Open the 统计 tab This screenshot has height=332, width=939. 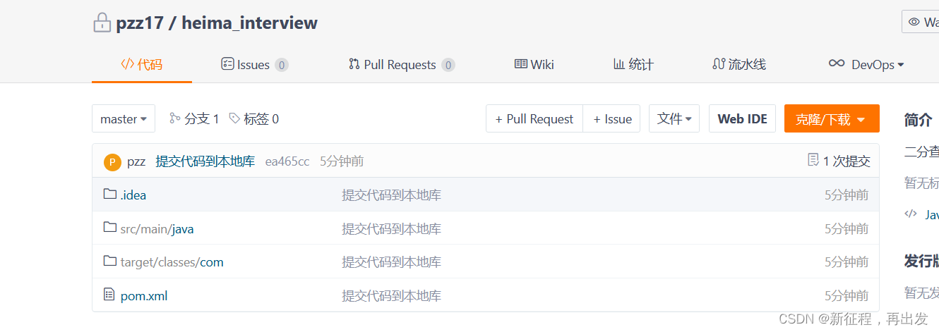click(x=633, y=64)
